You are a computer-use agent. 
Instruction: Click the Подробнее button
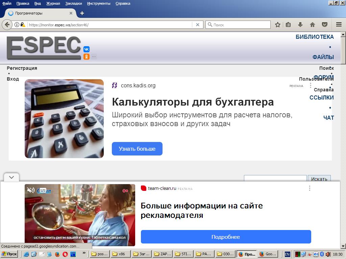226,237
